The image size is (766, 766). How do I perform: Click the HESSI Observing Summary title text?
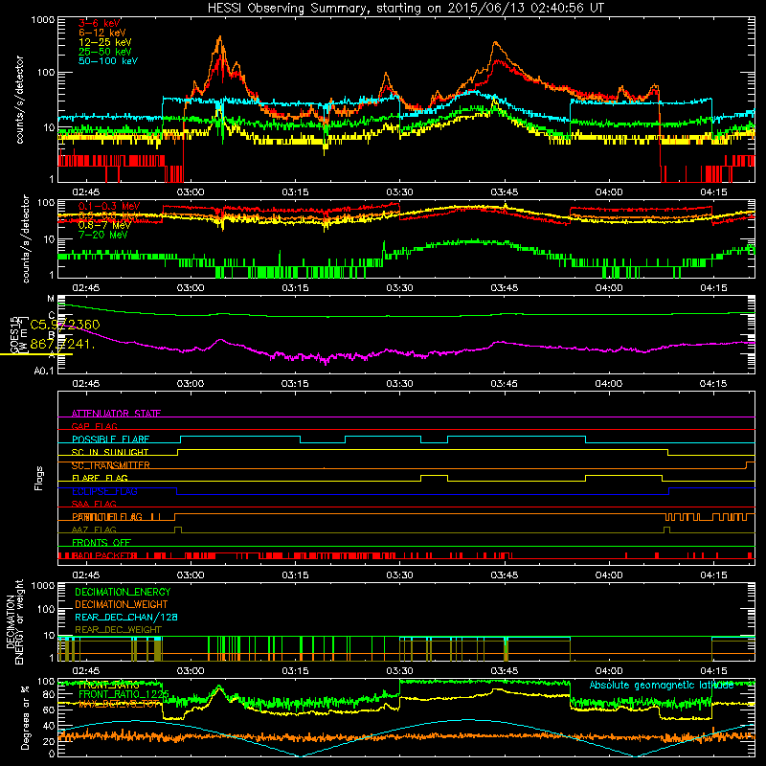pos(406,8)
